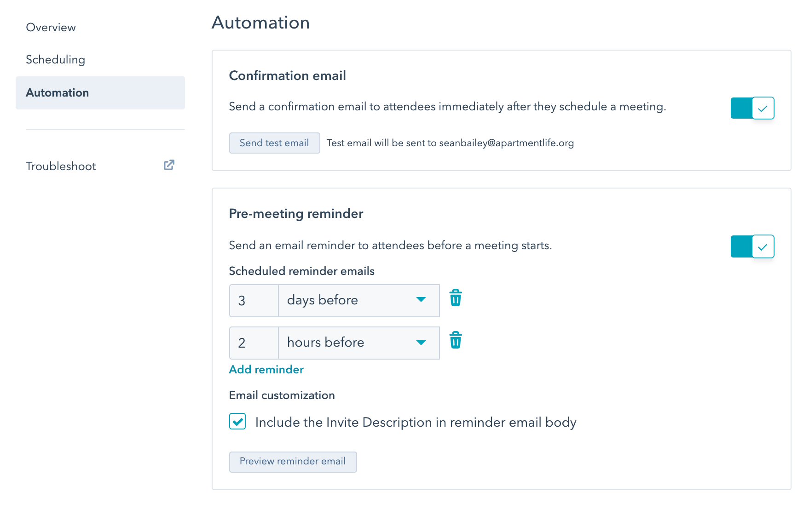Open the Troubleshoot sidebar item
The height and width of the screenshot is (515, 809).
(x=100, y=166)
